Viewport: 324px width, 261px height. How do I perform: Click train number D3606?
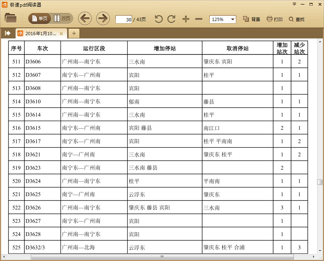pyautogui.click(x=33, y=62)
